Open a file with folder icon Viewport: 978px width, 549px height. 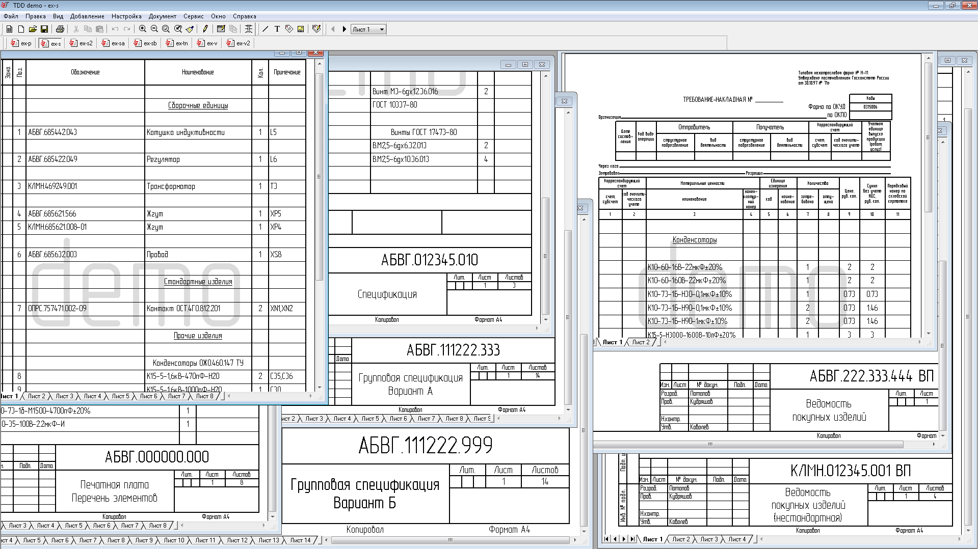tap(33, 29)
